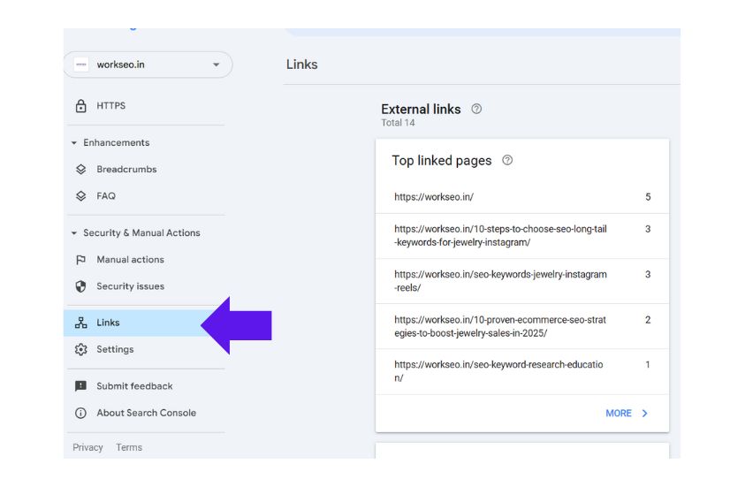Click the Security & Manual Actions header label
The width and height of the screenshot is (730, 487).
[x=141, y=232]
